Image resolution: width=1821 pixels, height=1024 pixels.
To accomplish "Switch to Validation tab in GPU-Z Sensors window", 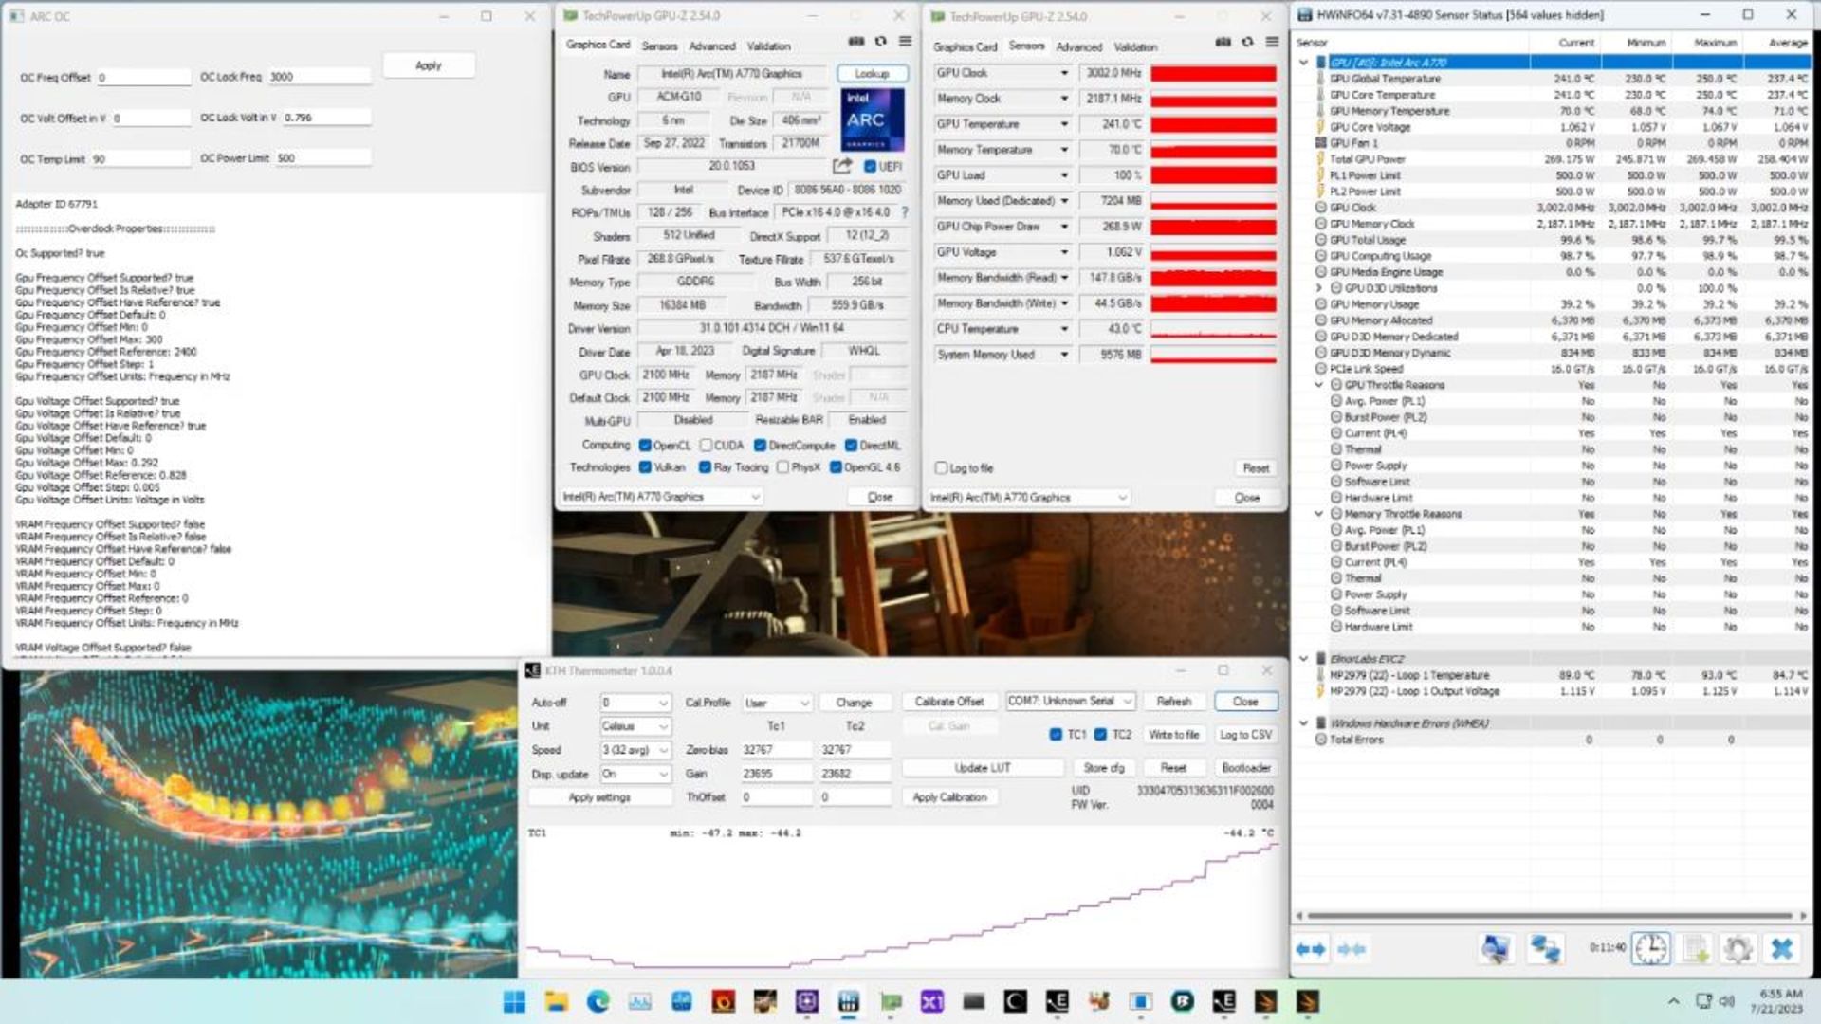I will (1135, 46).
